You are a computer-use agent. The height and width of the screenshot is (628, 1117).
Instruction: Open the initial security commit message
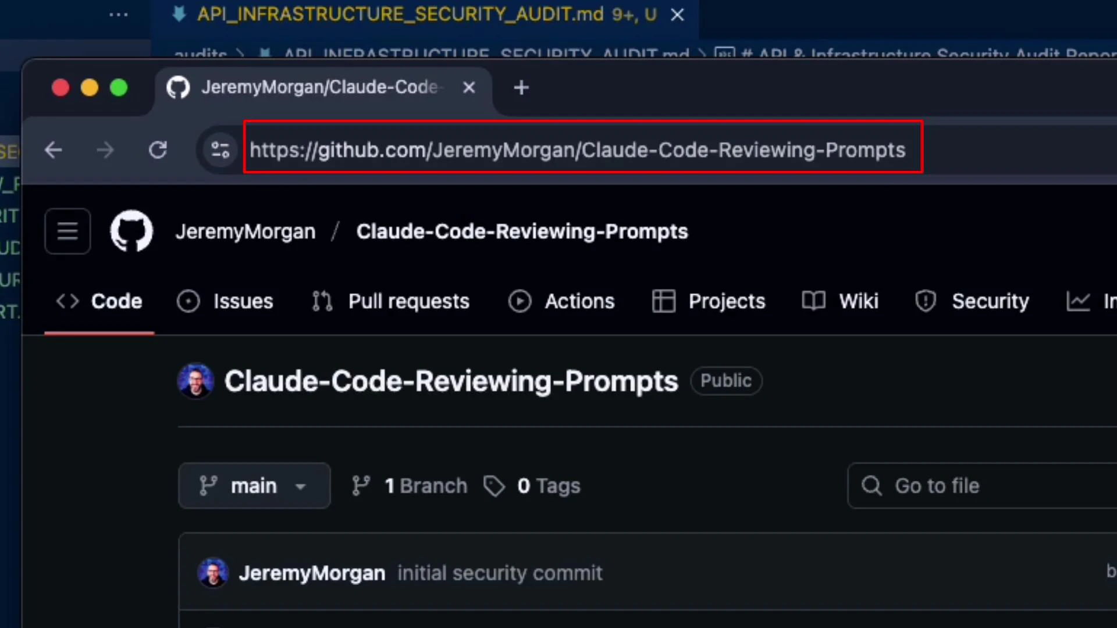pos(500,573)
